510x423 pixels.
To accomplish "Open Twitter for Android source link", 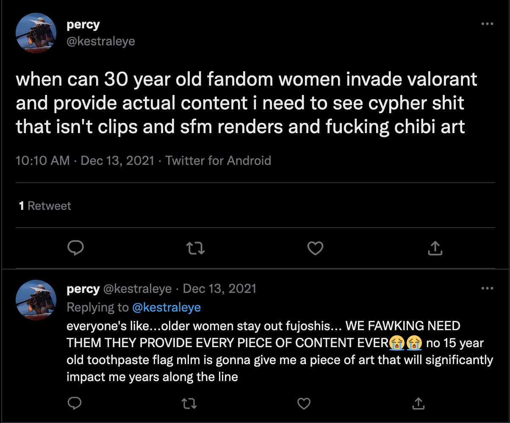I will click(218, 161).
